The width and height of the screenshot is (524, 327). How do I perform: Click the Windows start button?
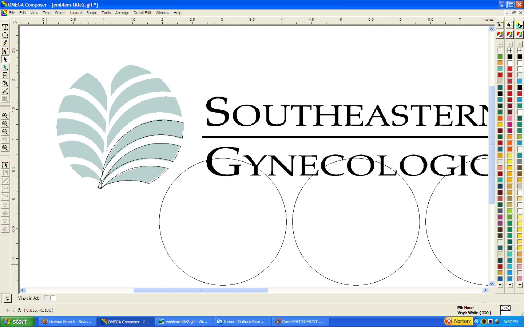(17, 322)
